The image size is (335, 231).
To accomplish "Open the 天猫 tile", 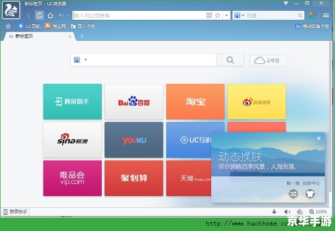I will pos(189,178).
